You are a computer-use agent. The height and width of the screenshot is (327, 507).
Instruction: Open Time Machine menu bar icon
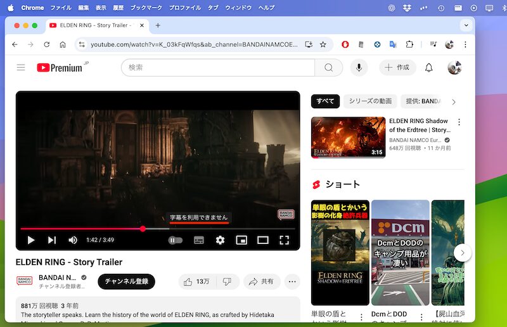pyautogui.click(x=441, y=8)
